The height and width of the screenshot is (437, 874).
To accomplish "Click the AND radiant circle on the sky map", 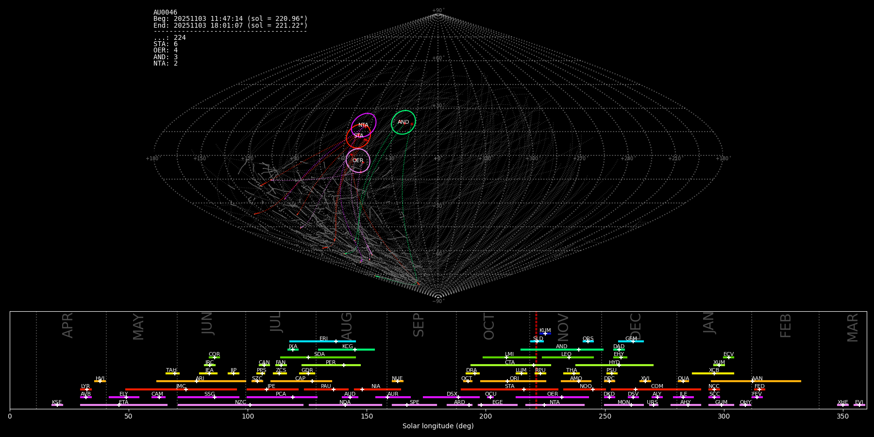I will coord(403,122).
